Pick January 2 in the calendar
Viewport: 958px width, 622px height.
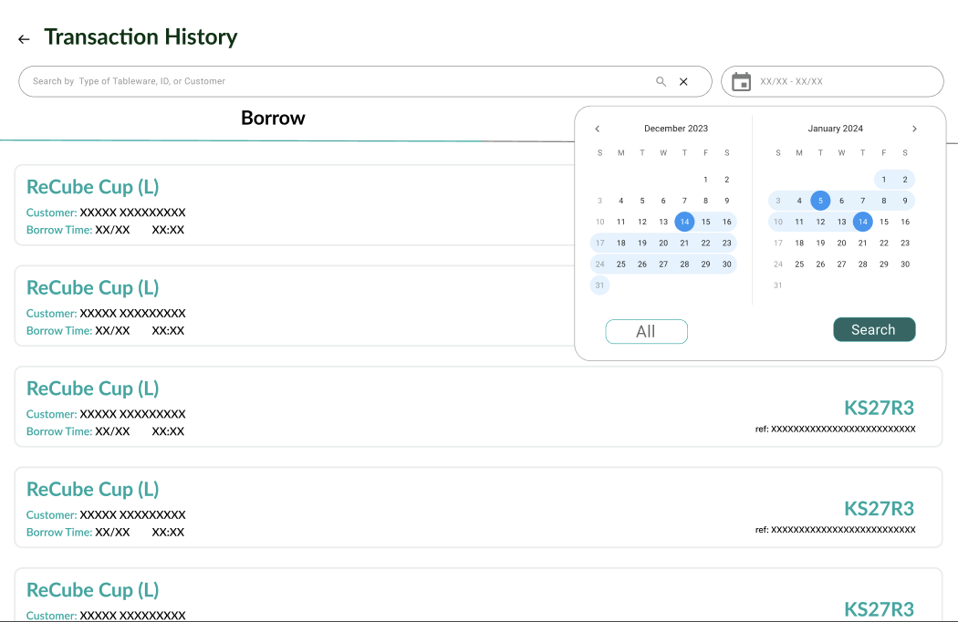point(905,180)
